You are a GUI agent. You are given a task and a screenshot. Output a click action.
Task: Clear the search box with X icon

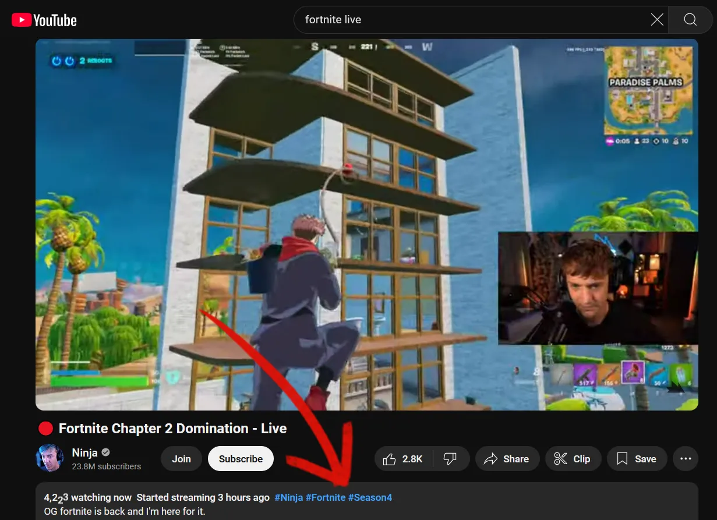[656, 20]
